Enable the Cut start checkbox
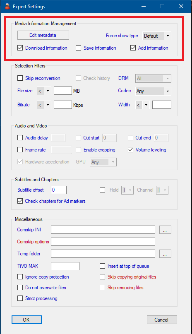 pos(78,138)
